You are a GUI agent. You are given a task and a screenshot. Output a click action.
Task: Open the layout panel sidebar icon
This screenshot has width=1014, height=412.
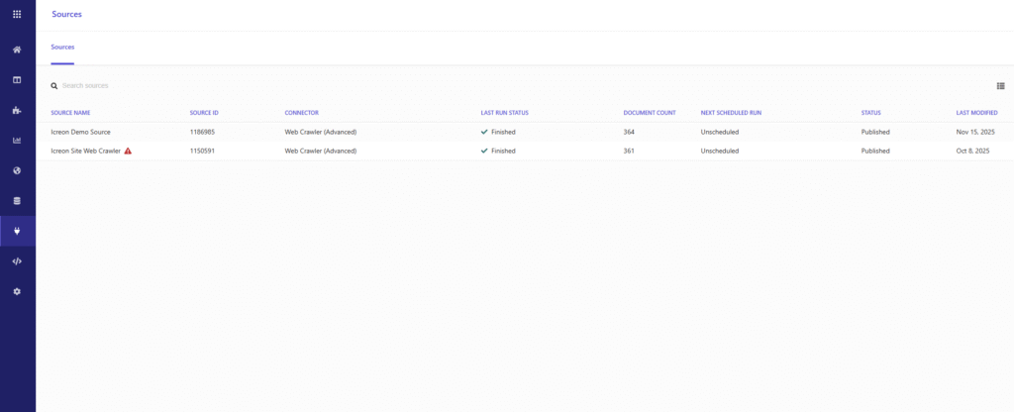17,79
